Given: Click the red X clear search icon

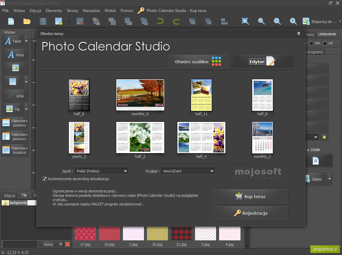Looking at the screenshot, I should point(67,244).
